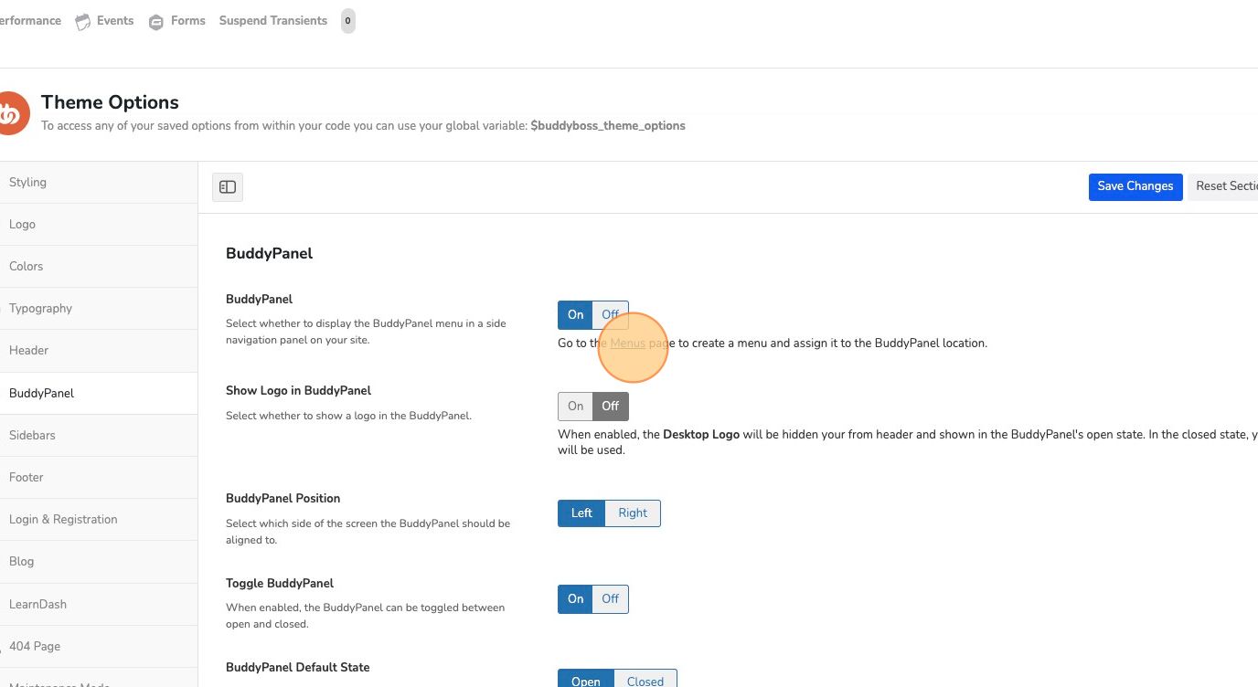This screenshot has height=687, width=1258.
Task: Open the Styling section
Action: pyautogui.click(x=99, y=182)
